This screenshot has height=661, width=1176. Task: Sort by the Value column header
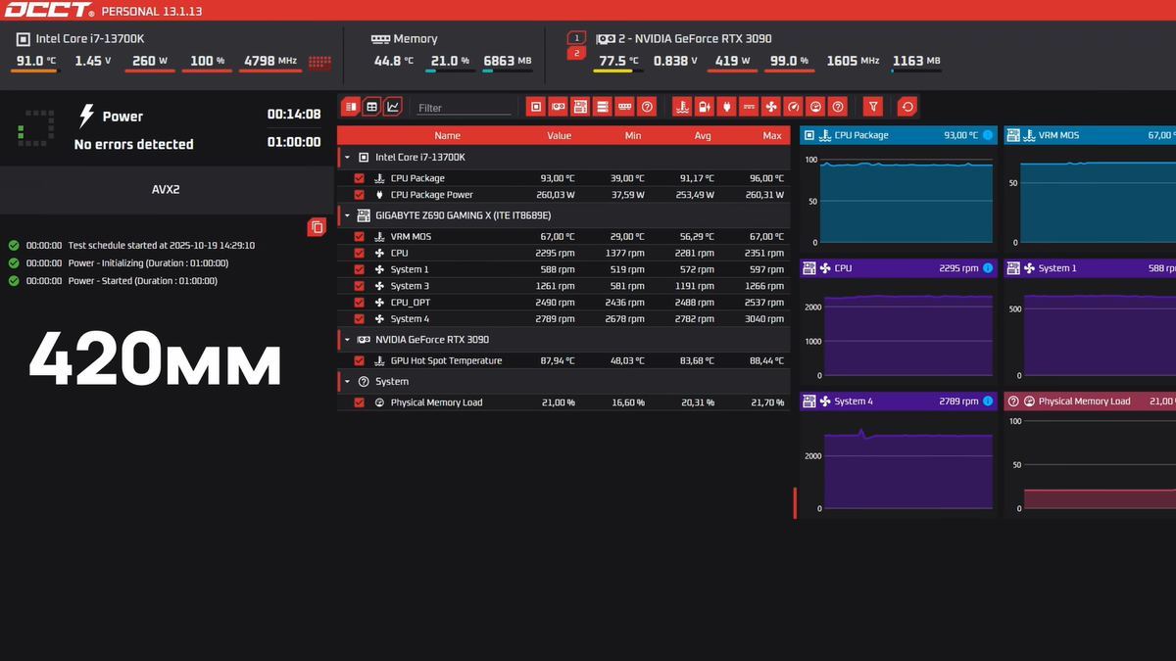point(559,136)
